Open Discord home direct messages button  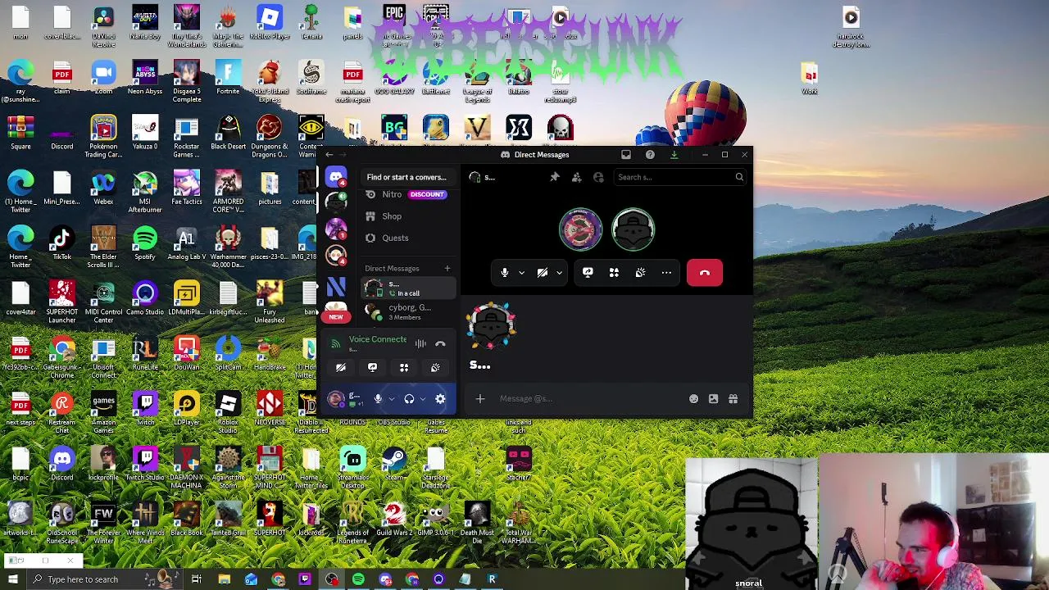pos(336,177)
